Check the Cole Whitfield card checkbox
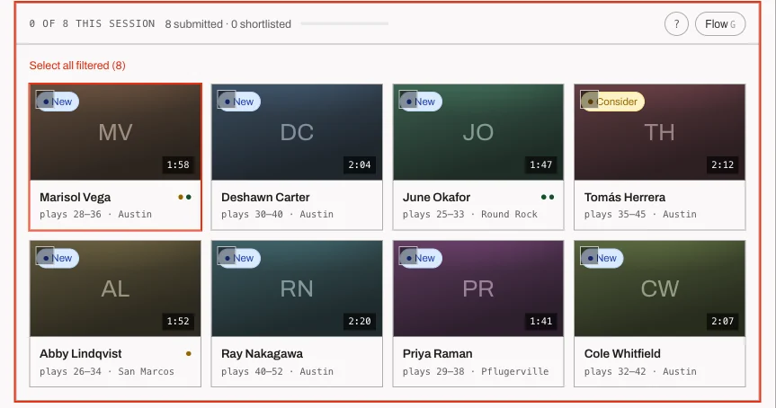The image size is (776, 408). point(590,256)
